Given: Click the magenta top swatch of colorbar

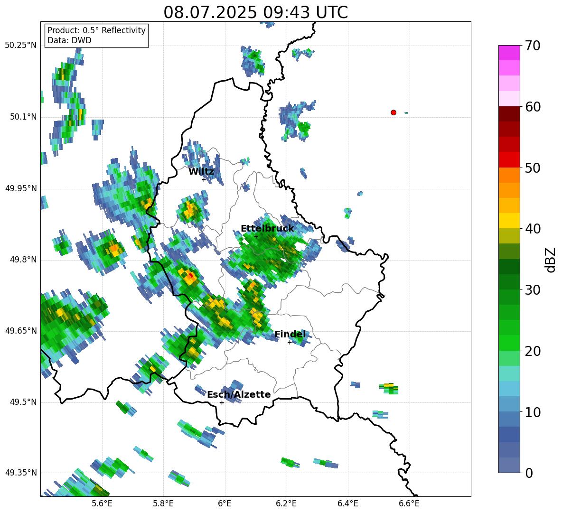Looking at the screenshot, I should coord(509,53).
